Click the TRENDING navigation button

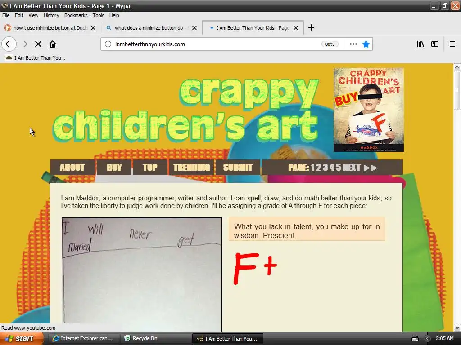(191, 167)
